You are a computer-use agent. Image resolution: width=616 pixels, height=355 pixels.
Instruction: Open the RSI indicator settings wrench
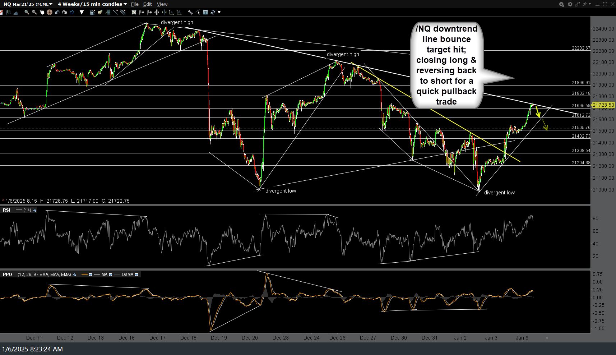click(x=34, y=210)
